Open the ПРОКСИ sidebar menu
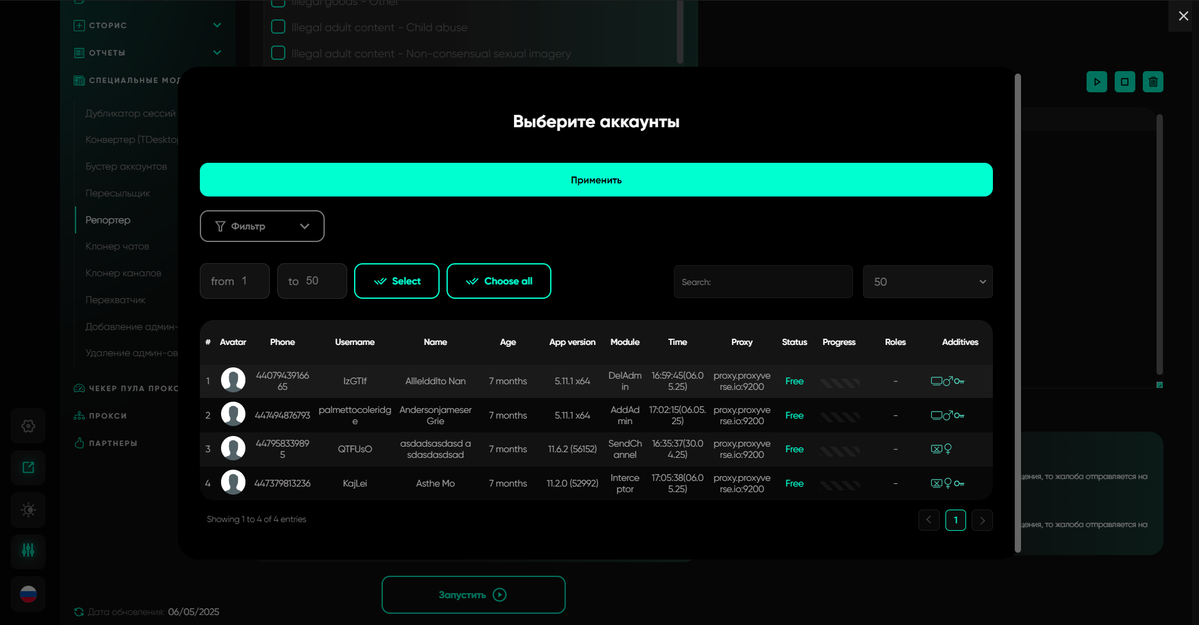The height and width of the screenshot is (625, 1199). tap(107, 416)
